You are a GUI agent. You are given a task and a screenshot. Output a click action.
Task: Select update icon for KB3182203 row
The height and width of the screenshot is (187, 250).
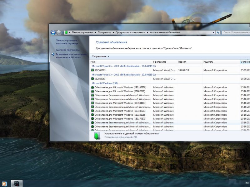[x=92, y=111]
